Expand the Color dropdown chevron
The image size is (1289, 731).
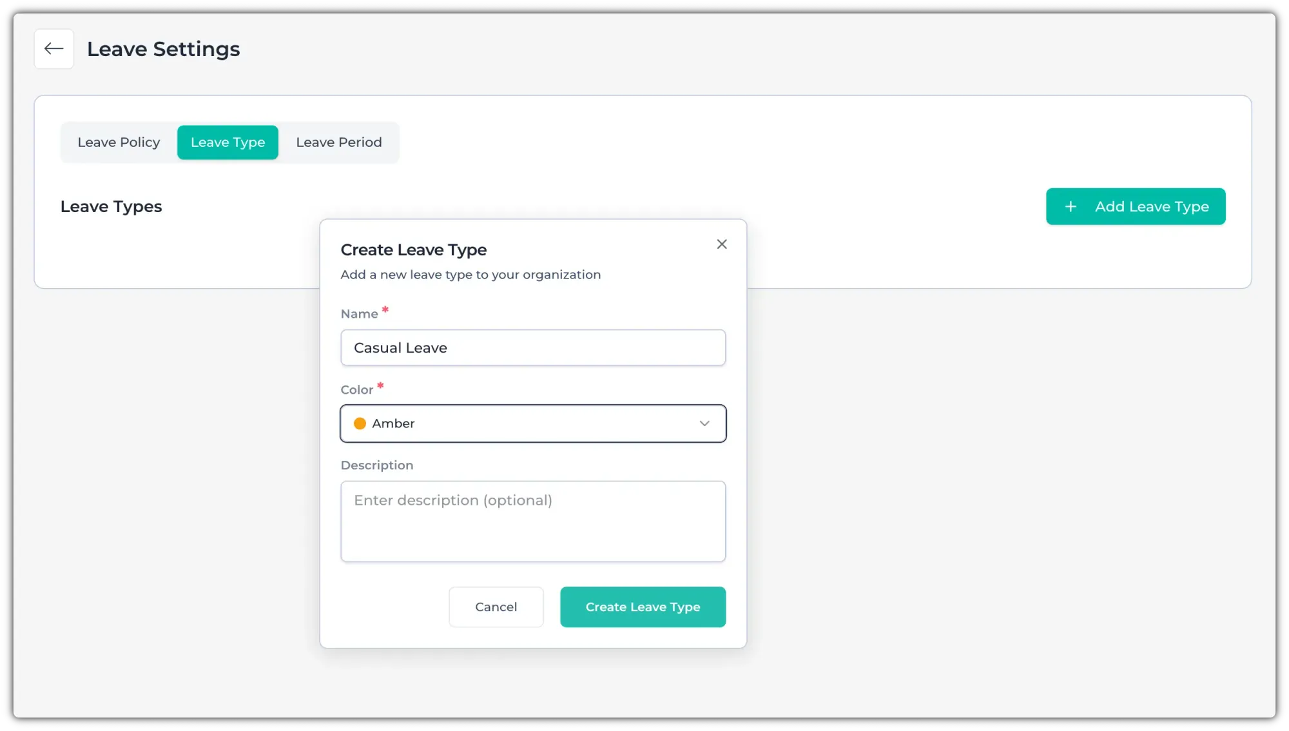[704, 424]
